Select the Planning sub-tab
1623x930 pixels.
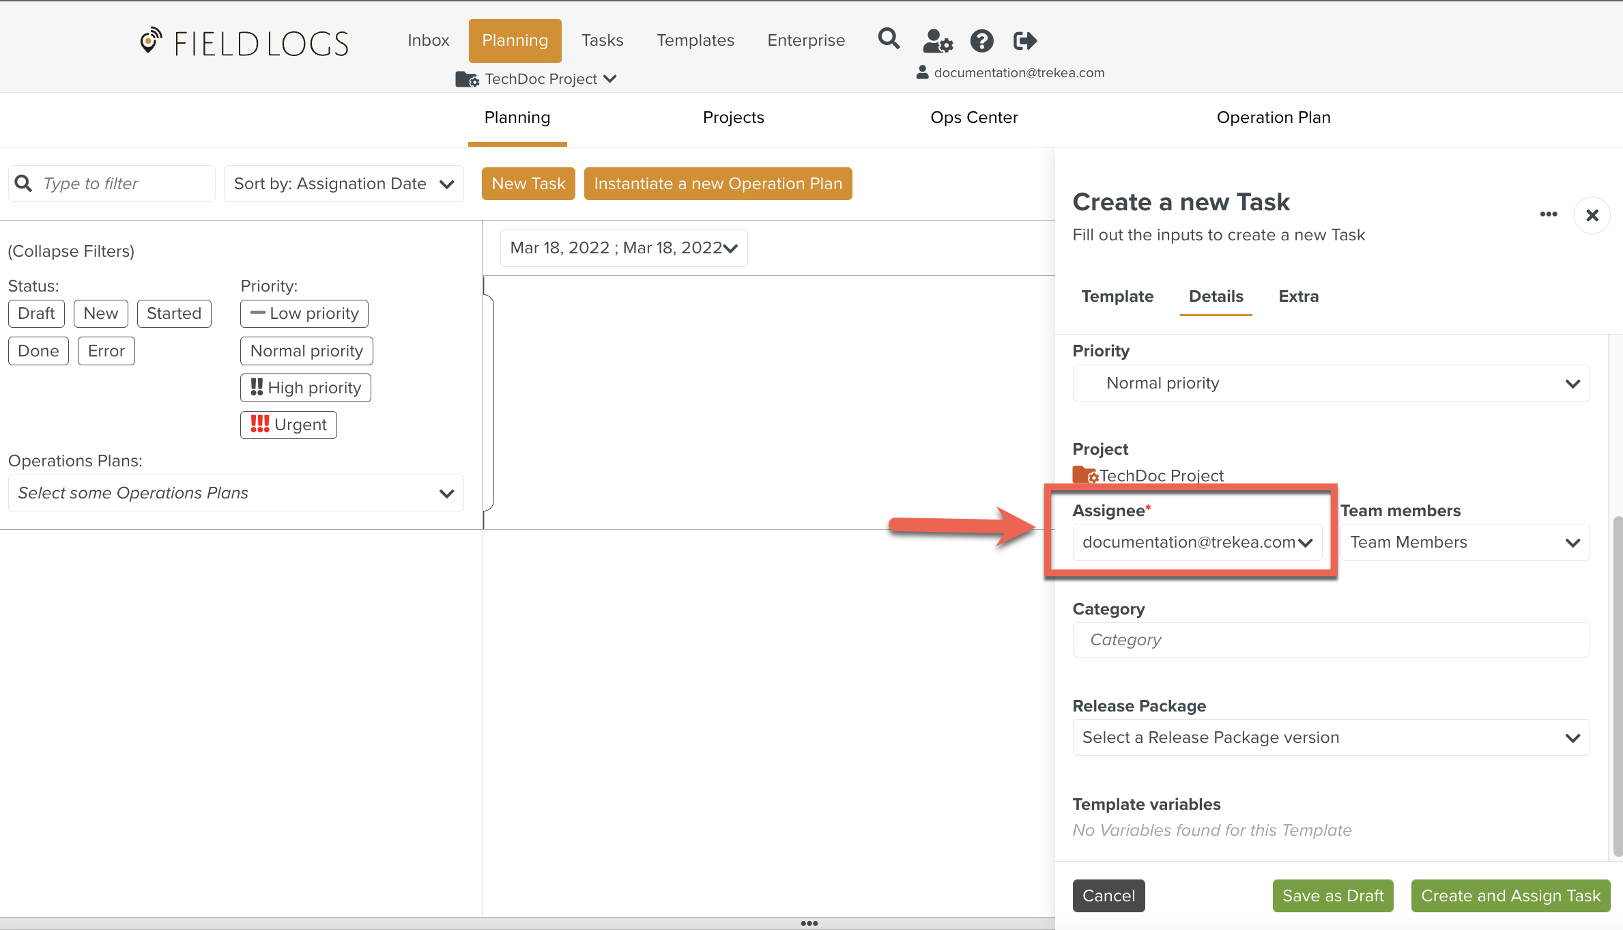(x=517, y=117)
